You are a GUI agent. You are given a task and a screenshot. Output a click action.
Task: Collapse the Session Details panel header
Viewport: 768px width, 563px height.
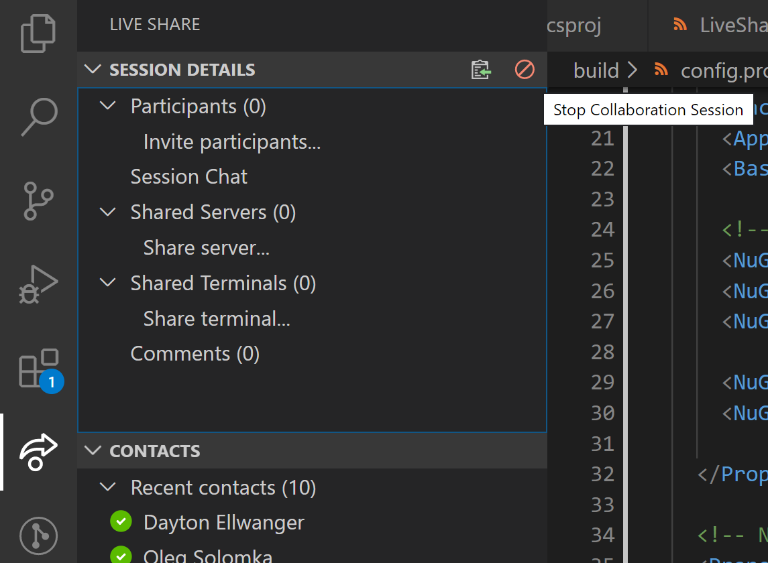93,69
